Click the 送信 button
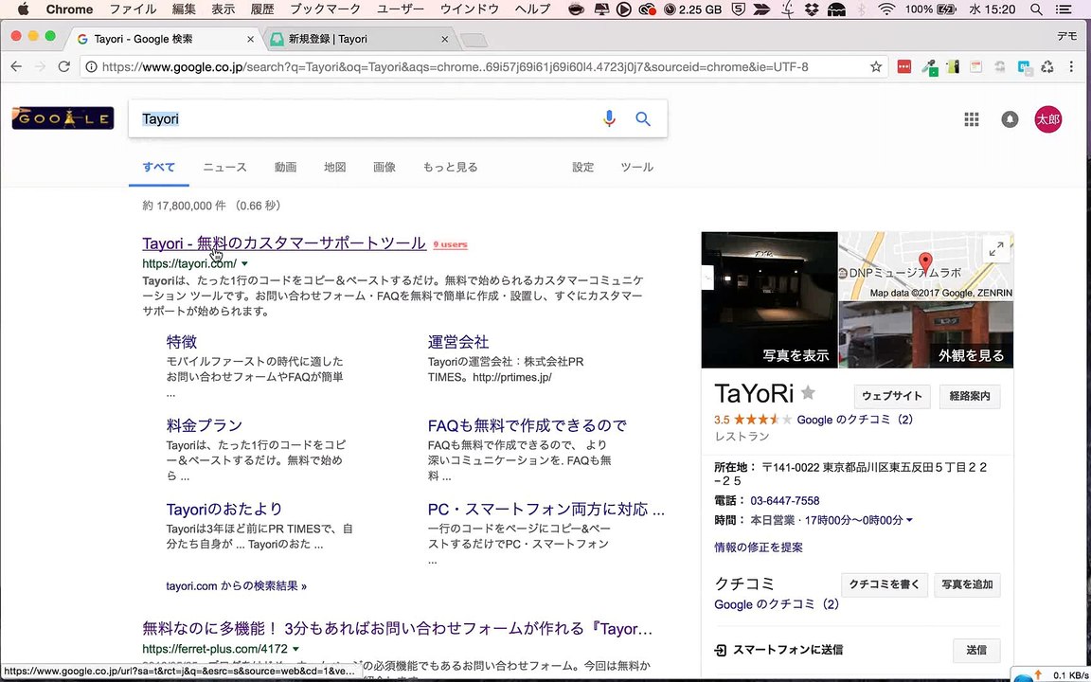 [976, 650]
